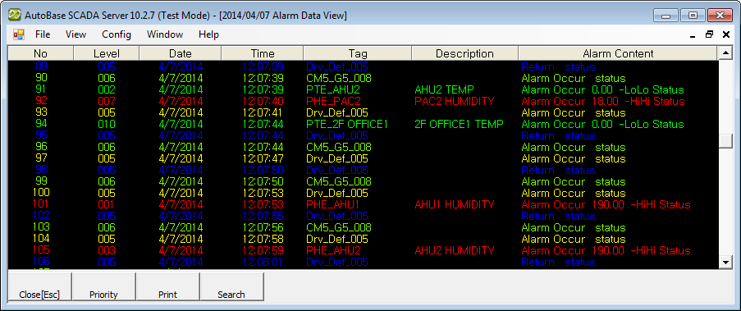The image size is (741, 311).
Task: Click the Search button
Action: [x=231, y=286]
